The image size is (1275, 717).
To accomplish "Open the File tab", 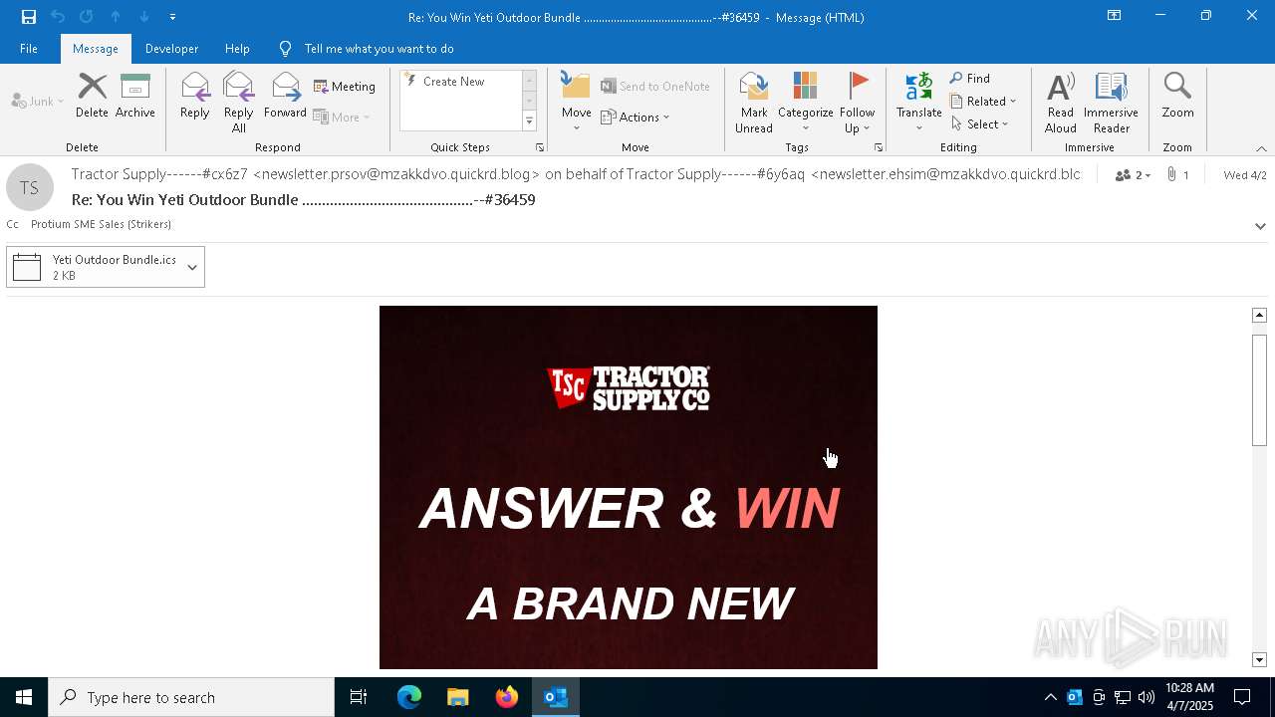I will (x=29, y=49).
